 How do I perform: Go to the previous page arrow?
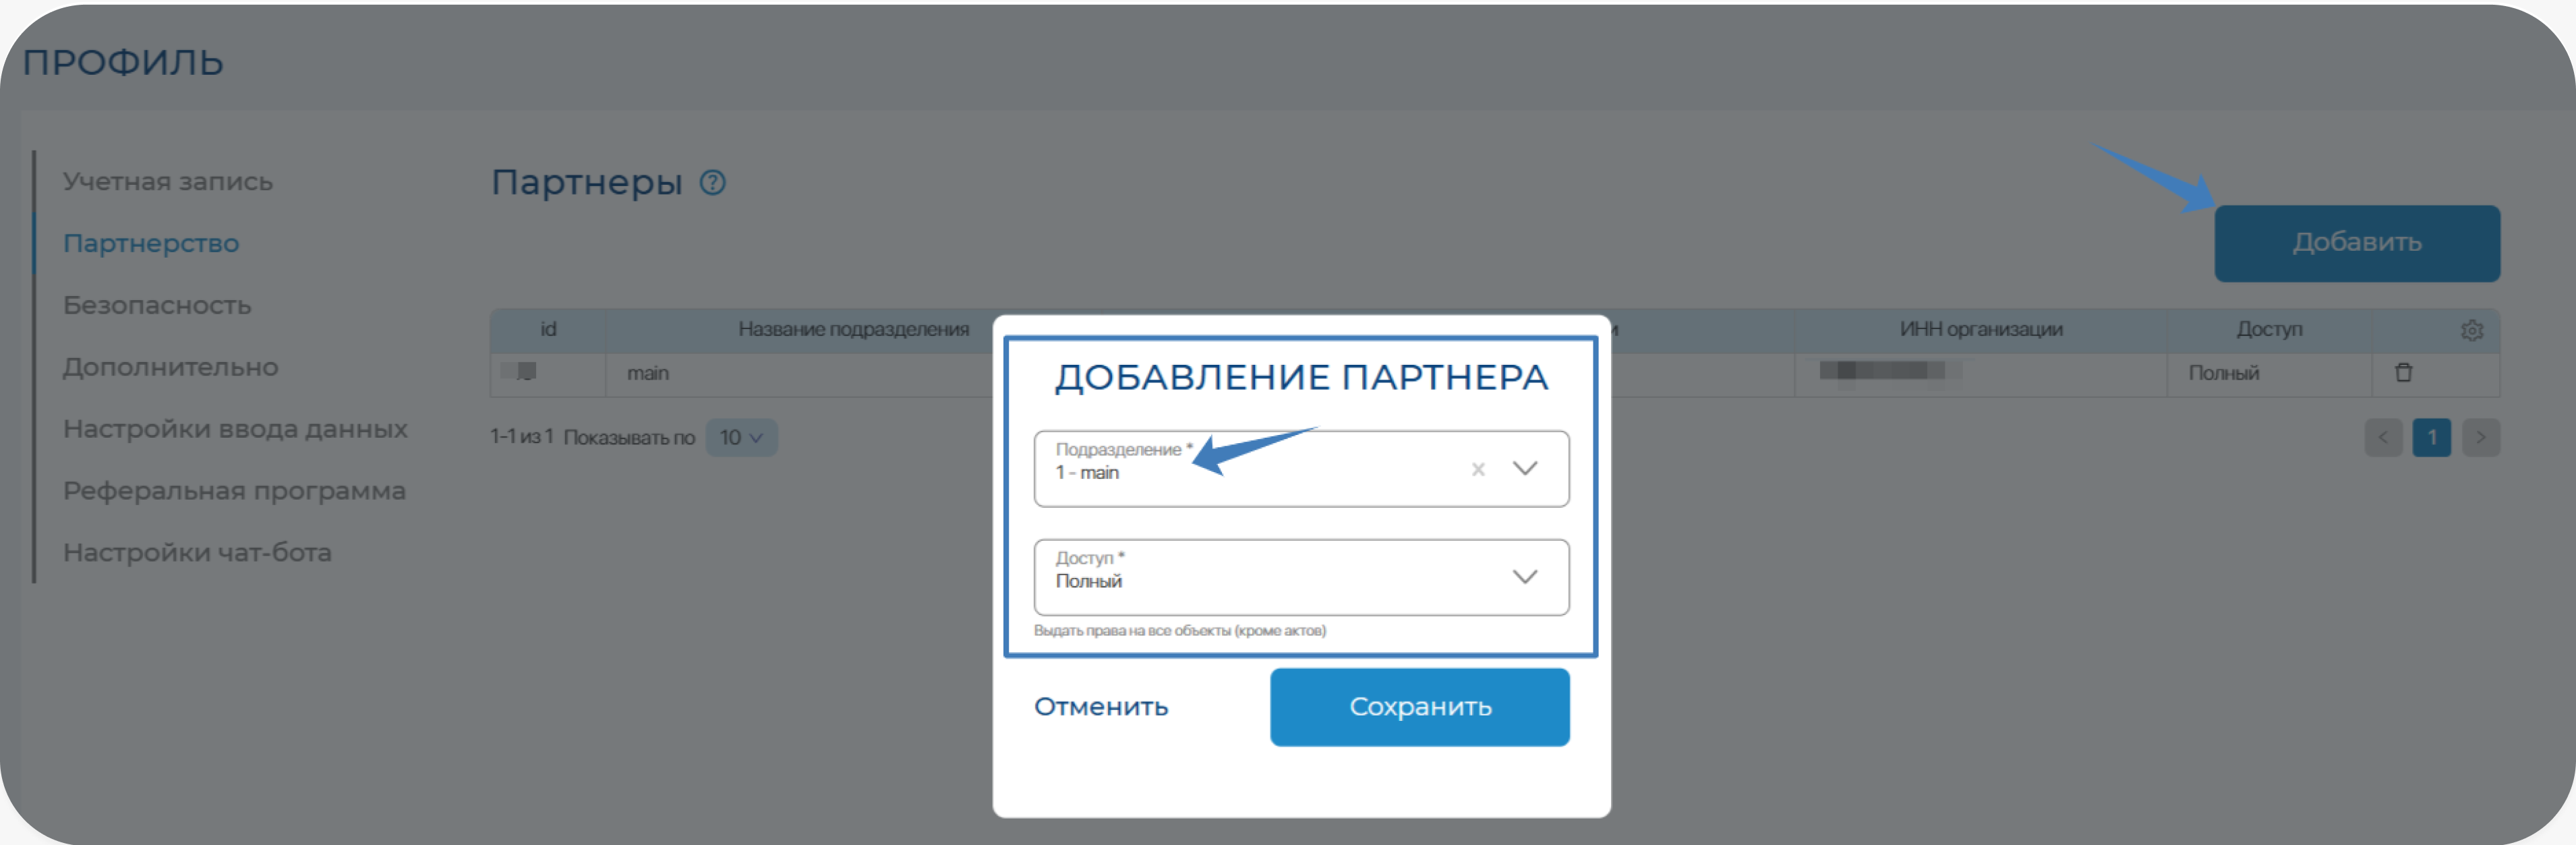point(2383,438)
